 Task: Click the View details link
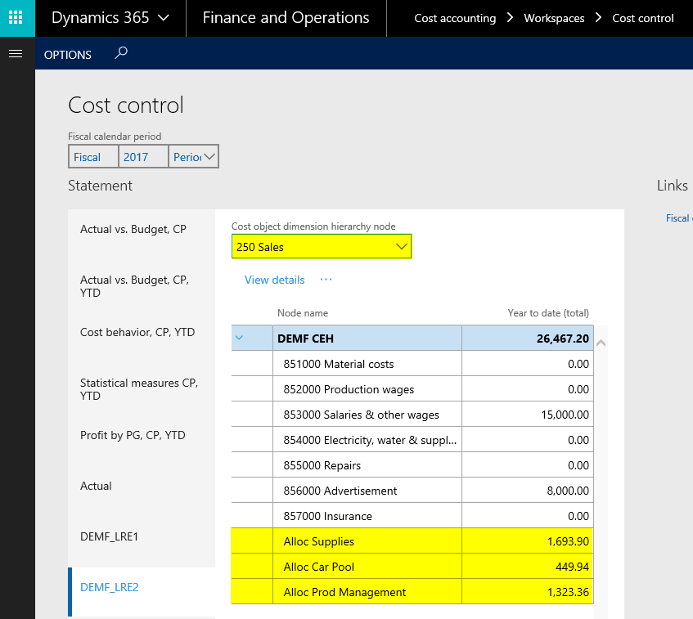click(x=274, y=280)
